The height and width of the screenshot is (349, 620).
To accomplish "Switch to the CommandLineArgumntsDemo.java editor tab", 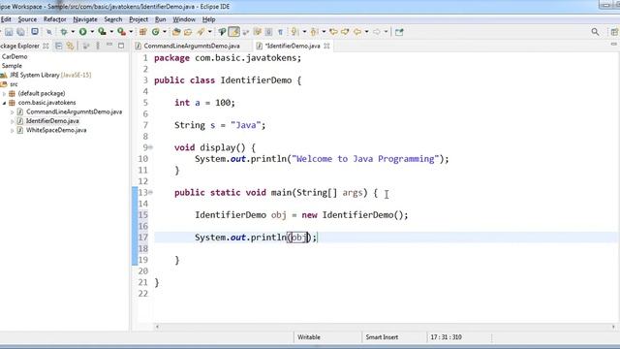I will click(192, 46).
